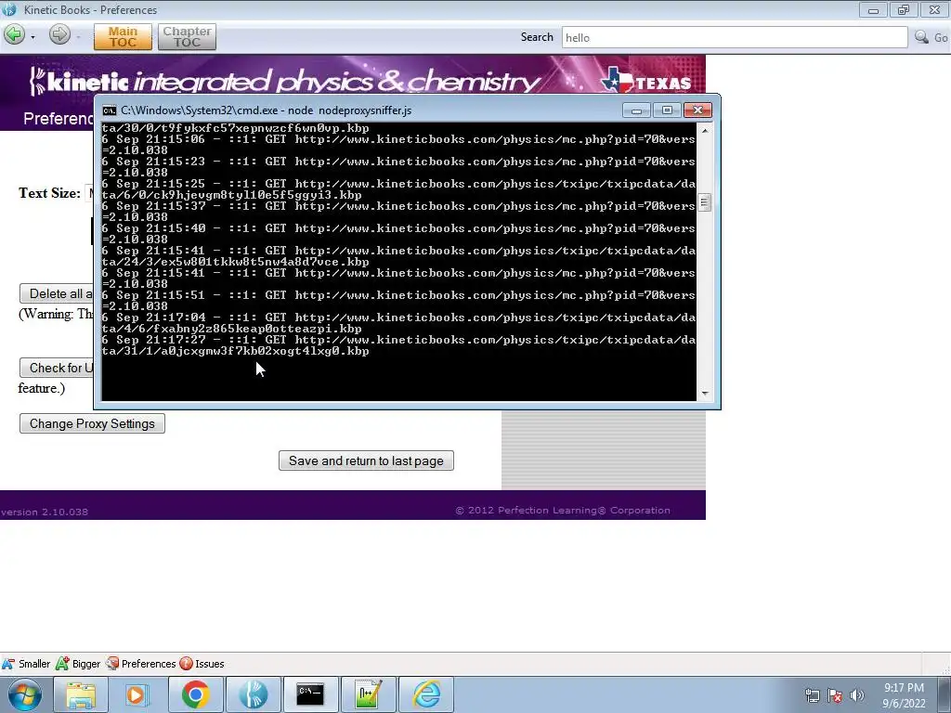Click the 2012 Perfection Learning copyright text

click(563, 511)
